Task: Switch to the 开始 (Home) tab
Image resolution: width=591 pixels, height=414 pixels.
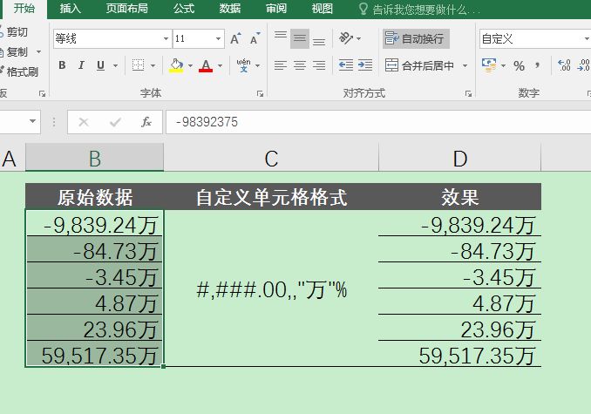Action: [24, 9]
